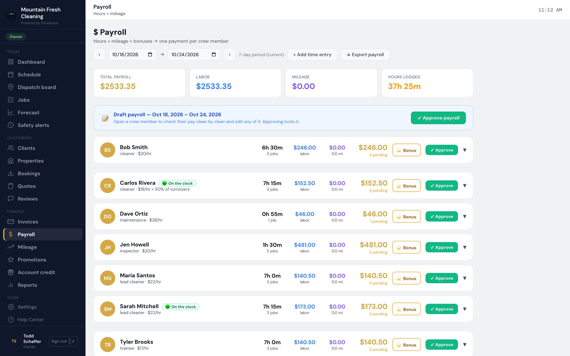Go to next pay period
The image size is (570, 356).
coord(229,55)
